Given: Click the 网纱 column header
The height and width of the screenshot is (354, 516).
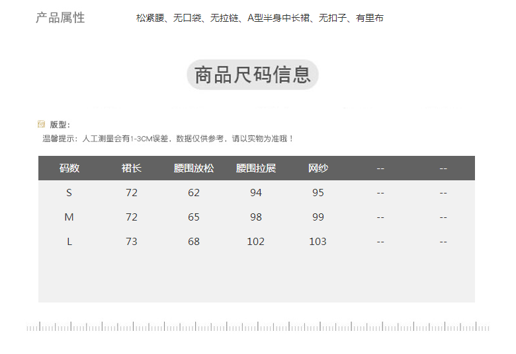Looking at the screenshot, I should 318,168.
